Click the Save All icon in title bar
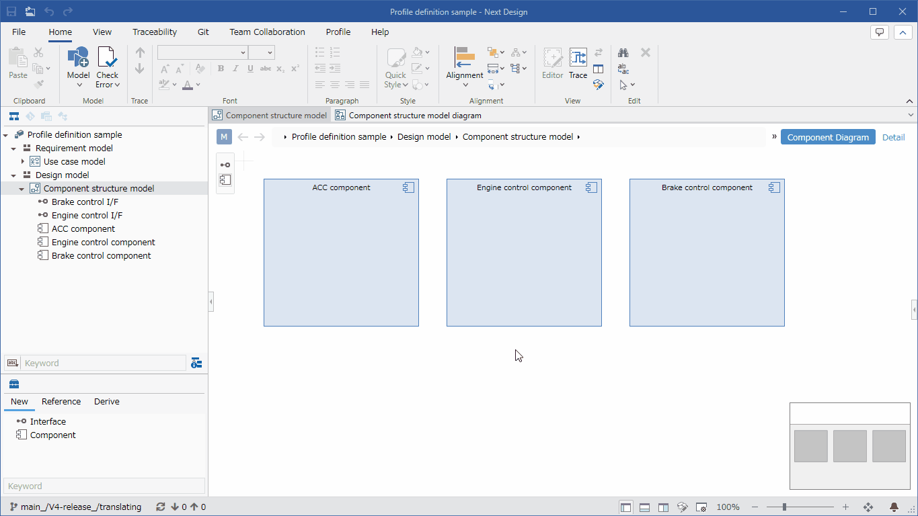 pyautogui.click(x=30, y=11)
